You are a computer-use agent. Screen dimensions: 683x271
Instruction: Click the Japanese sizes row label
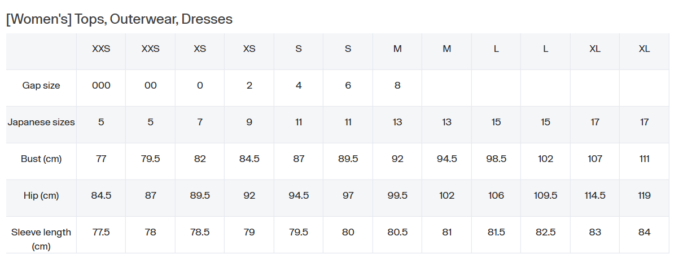pos(41,122)
